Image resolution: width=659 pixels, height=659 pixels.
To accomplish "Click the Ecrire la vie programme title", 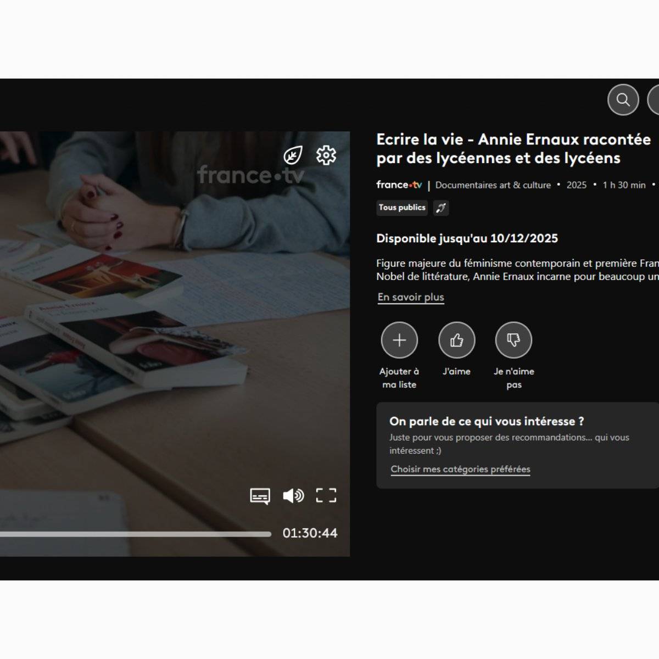I will coord(513,149).
